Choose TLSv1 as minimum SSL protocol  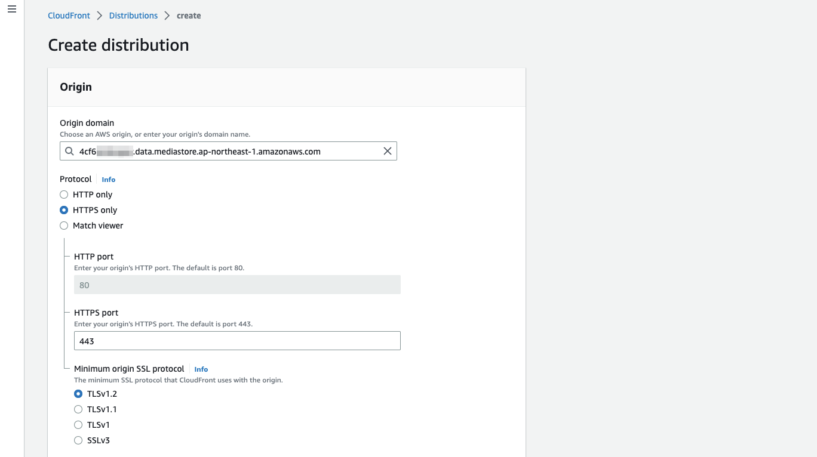(x=78, y=425)
